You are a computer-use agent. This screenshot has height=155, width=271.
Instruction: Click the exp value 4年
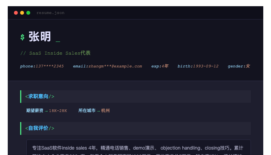click(x=165, y=66)
